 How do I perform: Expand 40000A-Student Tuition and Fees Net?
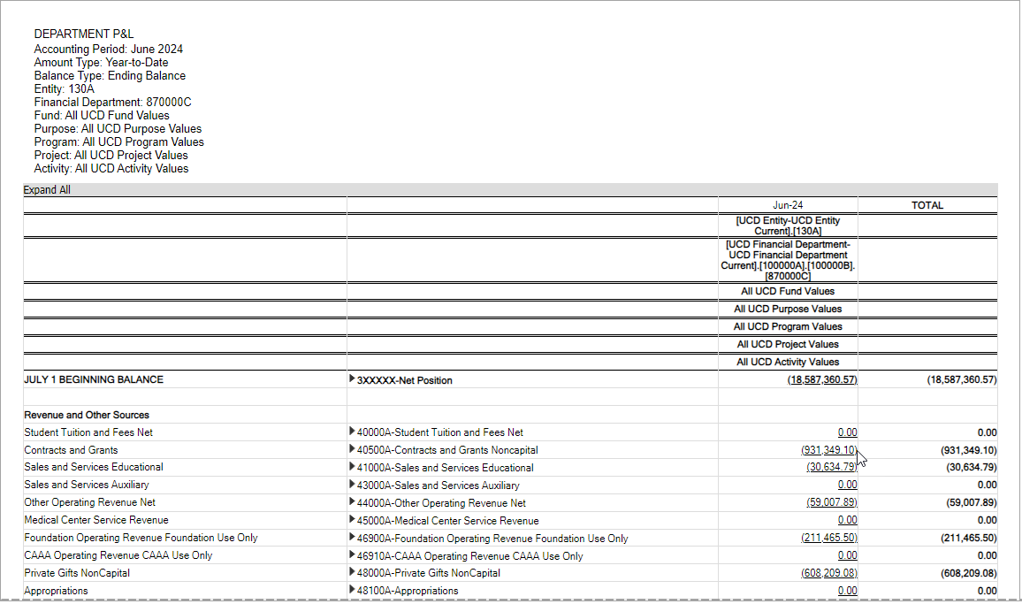coord(353,432)
